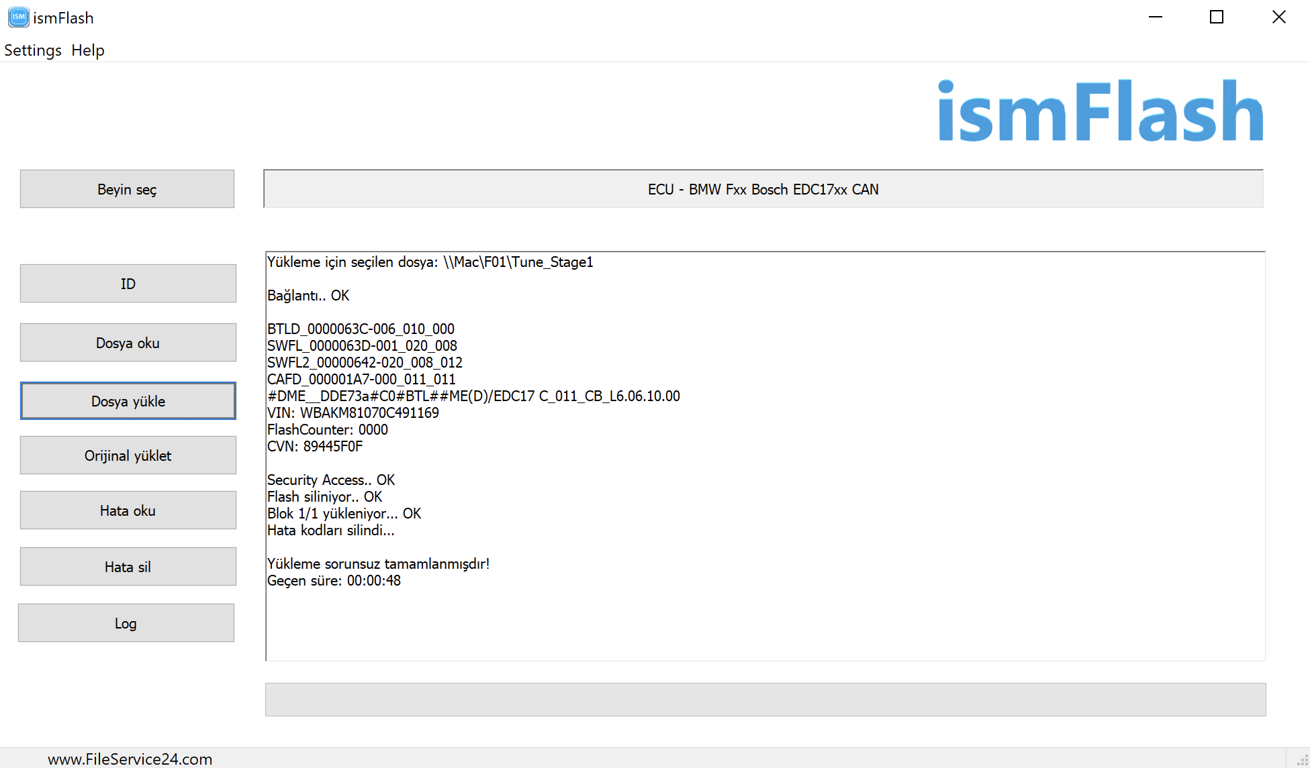Minimize the ismFlash window
The image size is (1310, 768).
[1156, 17]
